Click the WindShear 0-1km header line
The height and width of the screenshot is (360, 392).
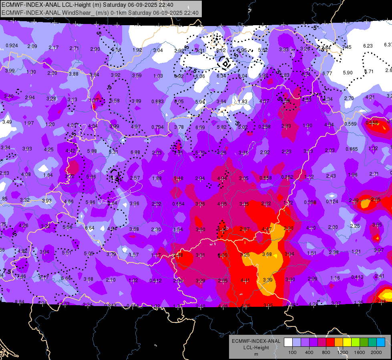pos(100,13)
